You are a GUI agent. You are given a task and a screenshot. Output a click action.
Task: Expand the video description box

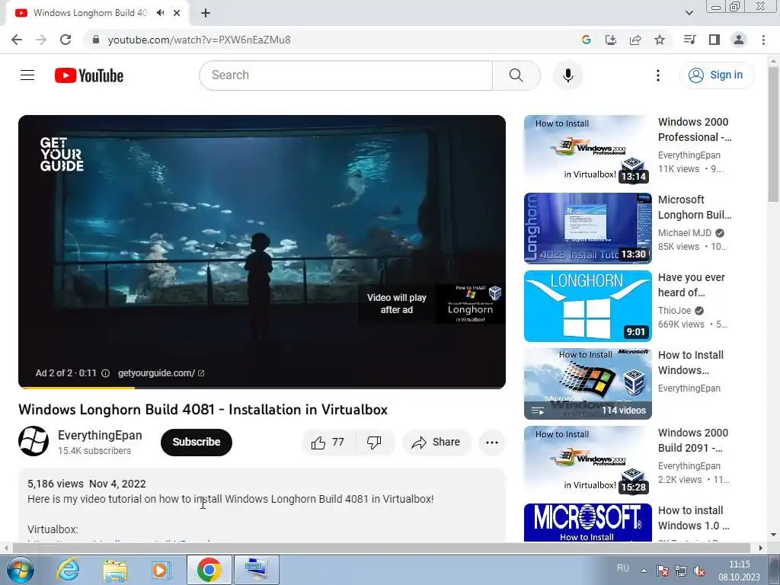pyautogui.click(x=262, y=505)
